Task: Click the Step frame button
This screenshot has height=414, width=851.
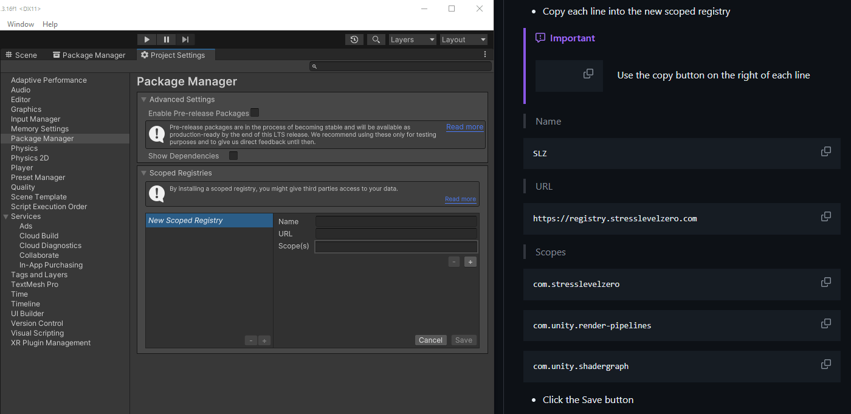Action: click(x=185, y=40)
